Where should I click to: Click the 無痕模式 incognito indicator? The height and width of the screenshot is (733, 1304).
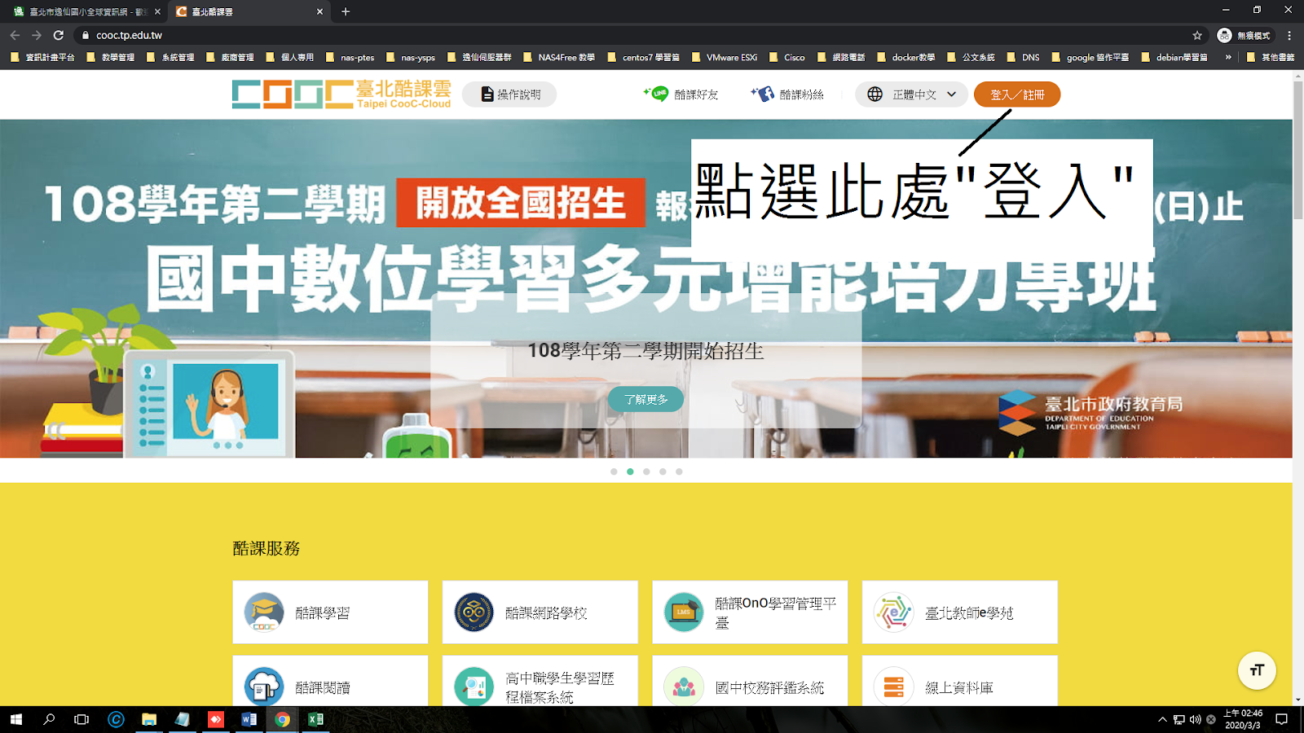click(x=1244, y=35)
